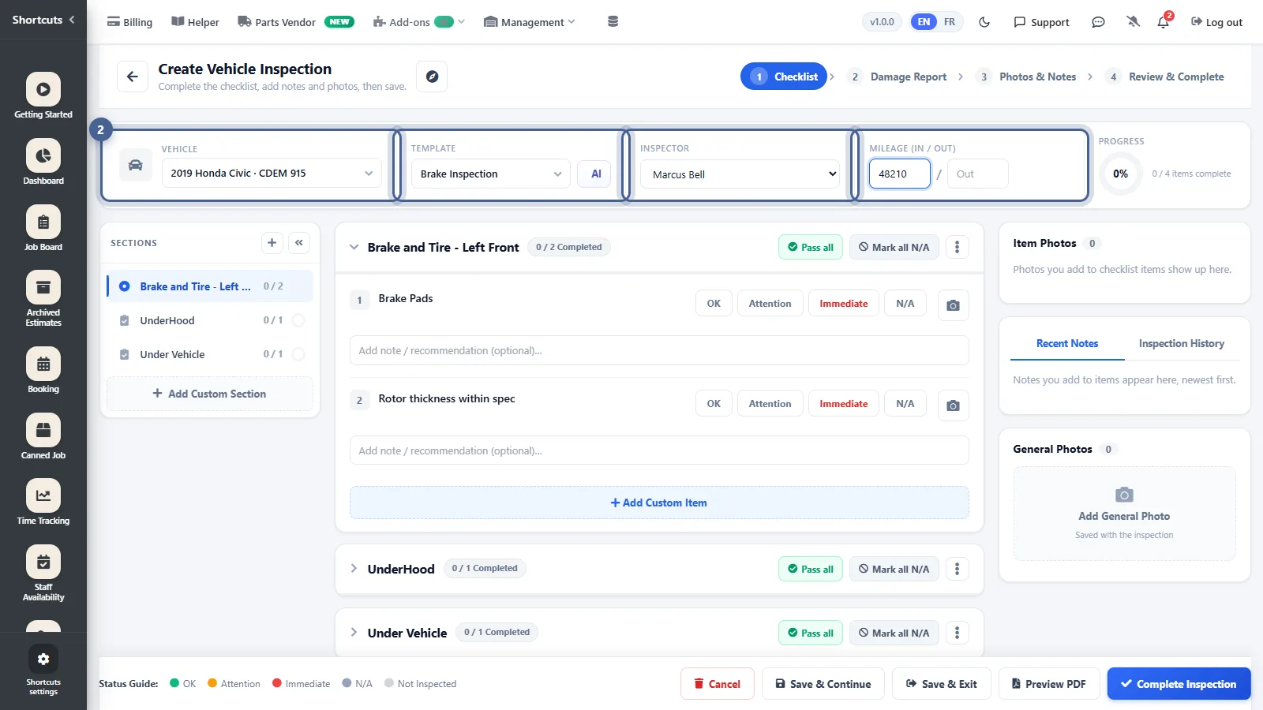Open the Billing menu item
The width and height of the screenshot is (1263, 710).
[x=129, y=22]
